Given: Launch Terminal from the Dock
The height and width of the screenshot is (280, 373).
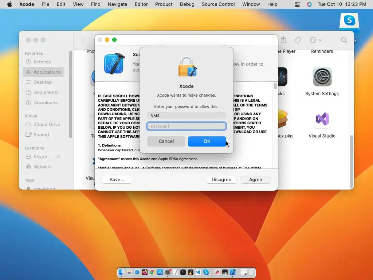Looking at the screenshot, I should (x=183, y=272).
